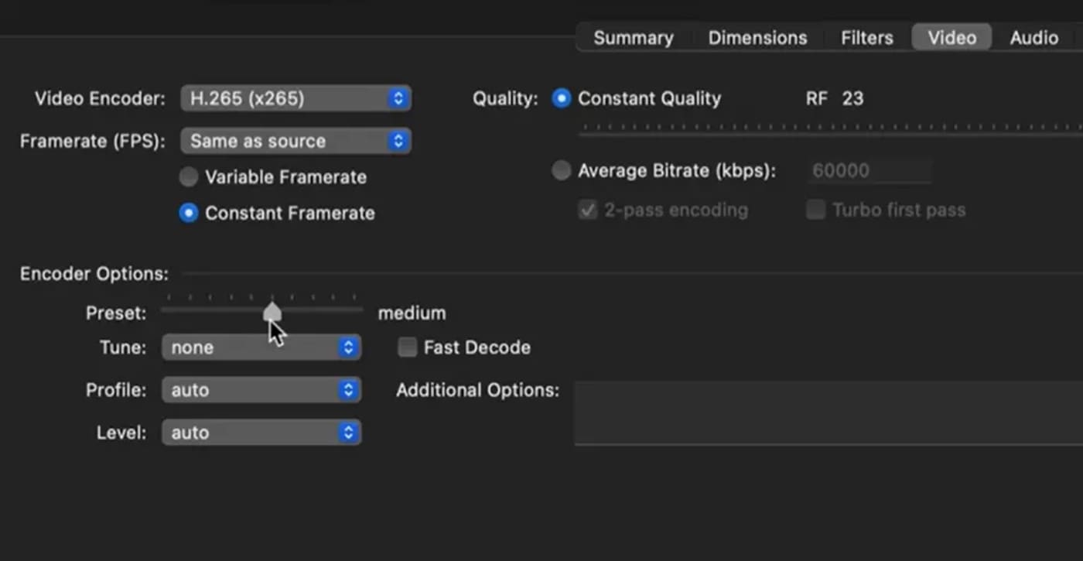Select the Constant Quality option
Image resolution: width=1083 pixels, height=561 pixels.
coord(561,98)
